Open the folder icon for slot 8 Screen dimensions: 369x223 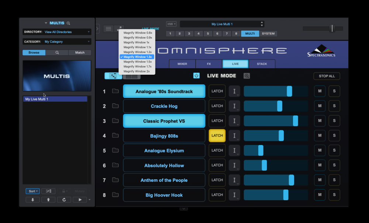[115, 195]
